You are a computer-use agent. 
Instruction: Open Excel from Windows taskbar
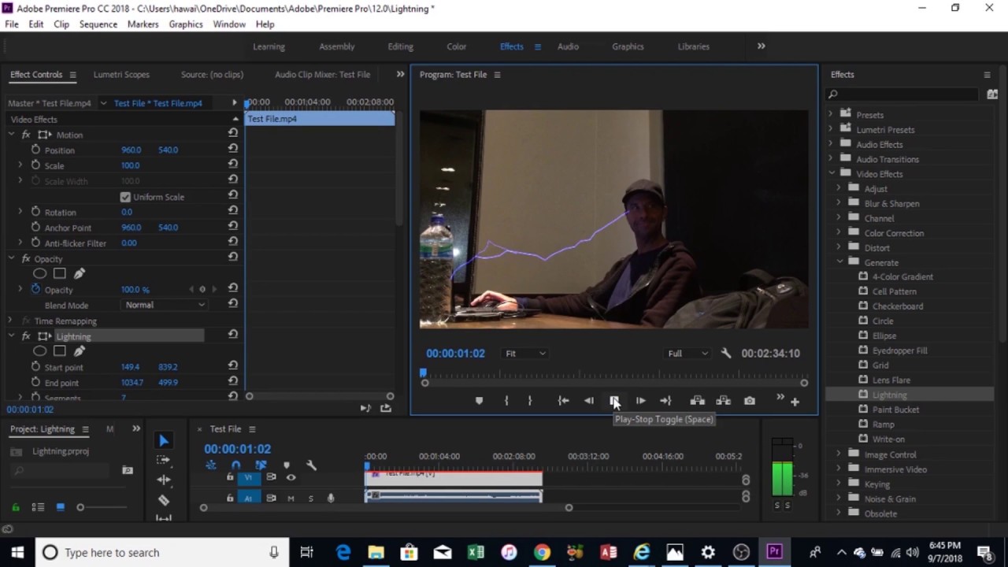pos(476,552)
